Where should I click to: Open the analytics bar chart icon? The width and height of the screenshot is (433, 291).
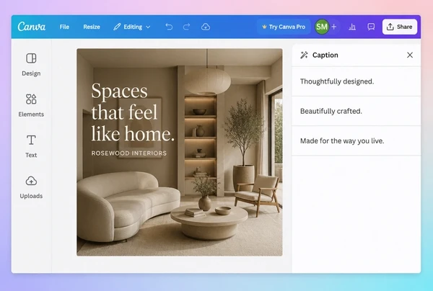[x=352, y=27]
